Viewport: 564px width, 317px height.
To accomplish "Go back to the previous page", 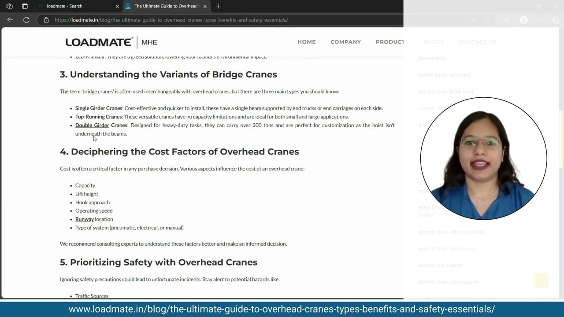I will tap(10, 20).
